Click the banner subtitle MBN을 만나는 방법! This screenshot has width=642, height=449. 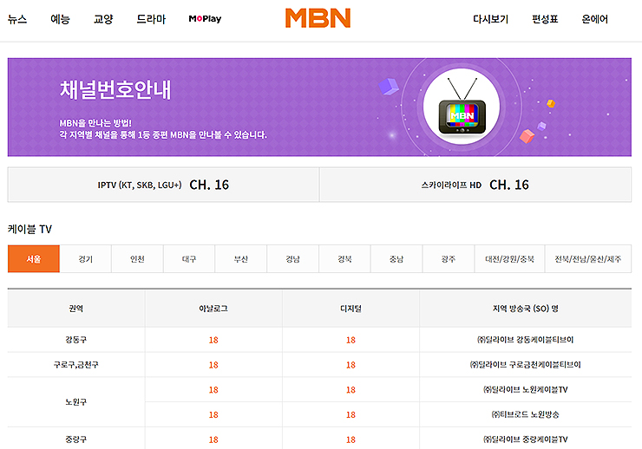coord(95,123)
